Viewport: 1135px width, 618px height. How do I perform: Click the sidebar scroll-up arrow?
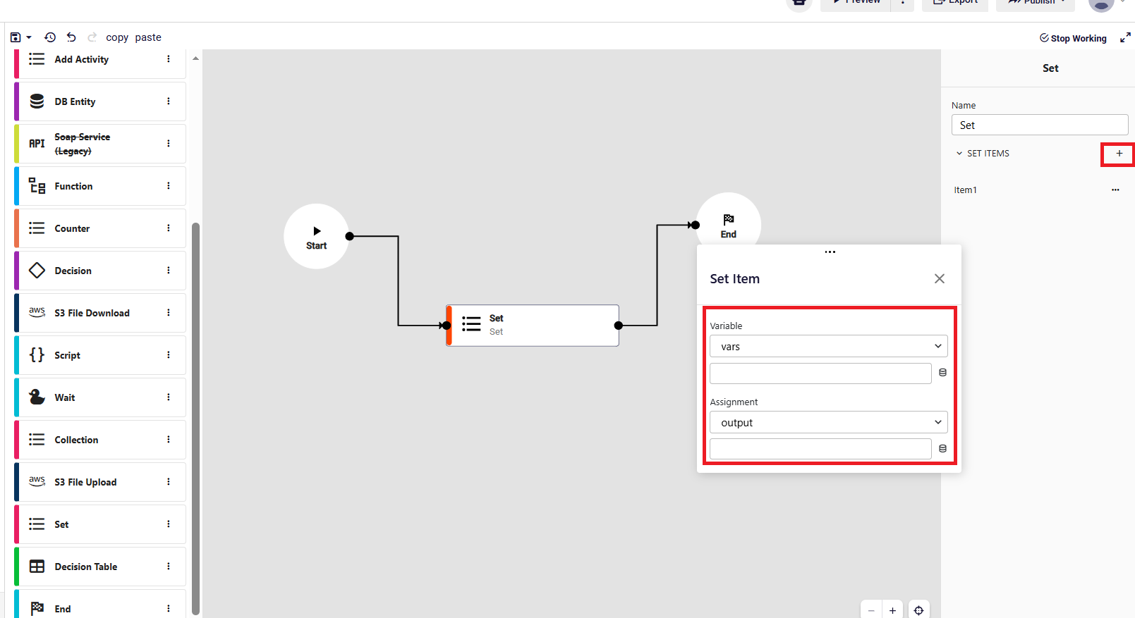click(x=195, y=58)
